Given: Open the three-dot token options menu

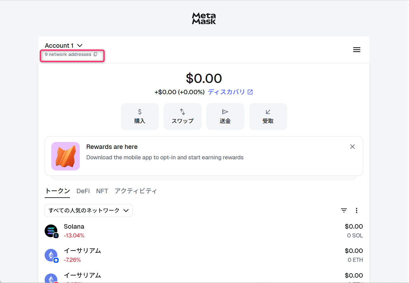Looking at the screenshot, I should (x=356, y=211).
